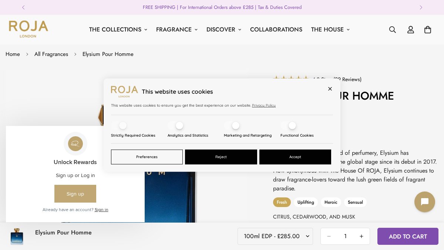Click sticky bar Elysium Pour Homme title
Image resolution: width=444 pixels, height=250 pixels.
point(63,233)
